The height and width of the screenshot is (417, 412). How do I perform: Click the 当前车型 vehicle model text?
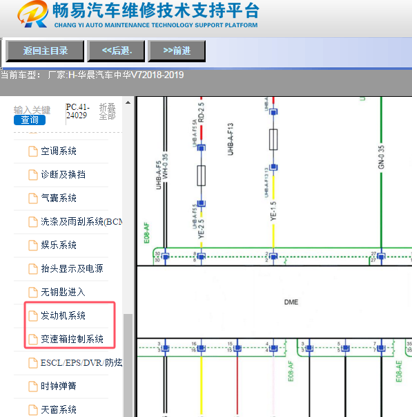(92, 75)
